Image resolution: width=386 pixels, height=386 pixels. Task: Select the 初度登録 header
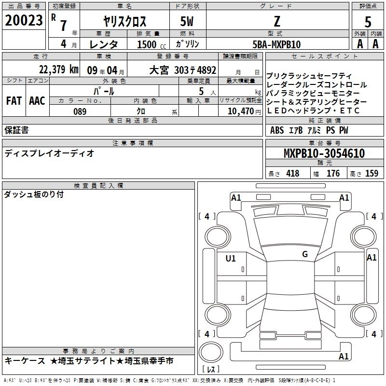click(64, 6)
